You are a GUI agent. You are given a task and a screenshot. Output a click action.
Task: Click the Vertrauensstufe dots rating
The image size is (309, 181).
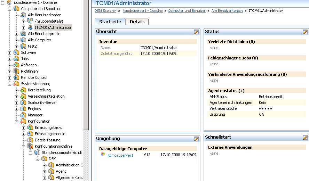coord(266,109)
